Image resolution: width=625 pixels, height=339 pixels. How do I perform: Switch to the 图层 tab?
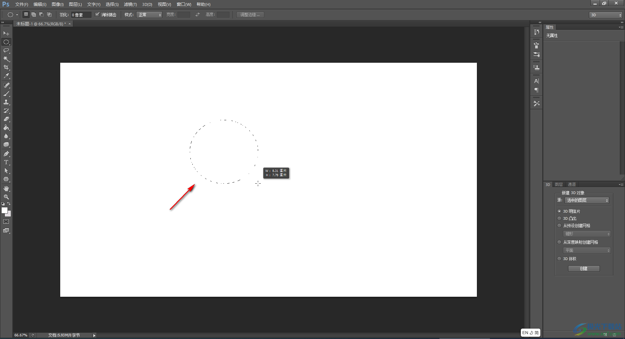tap(559, 185)
